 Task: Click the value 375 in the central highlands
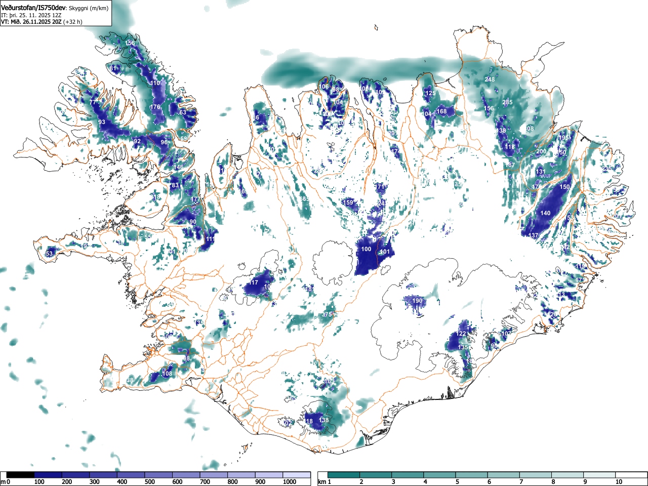pos(327,314)
